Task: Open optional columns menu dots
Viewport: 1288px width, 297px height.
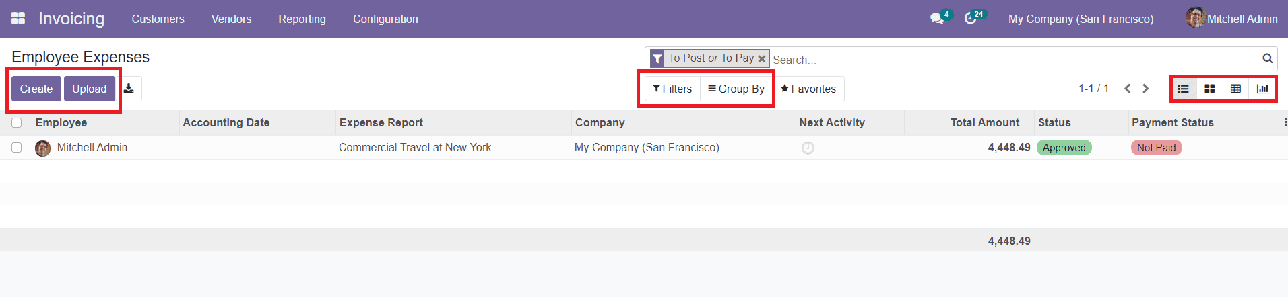Action: [x=1285, y=122]
